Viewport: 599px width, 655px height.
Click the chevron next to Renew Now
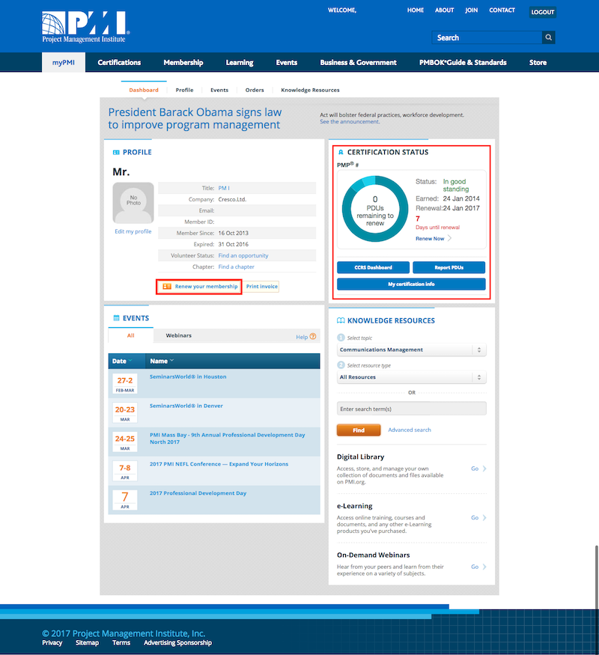[450, 239]
